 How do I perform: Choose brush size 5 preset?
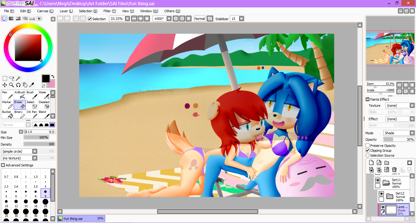point(6,194)
